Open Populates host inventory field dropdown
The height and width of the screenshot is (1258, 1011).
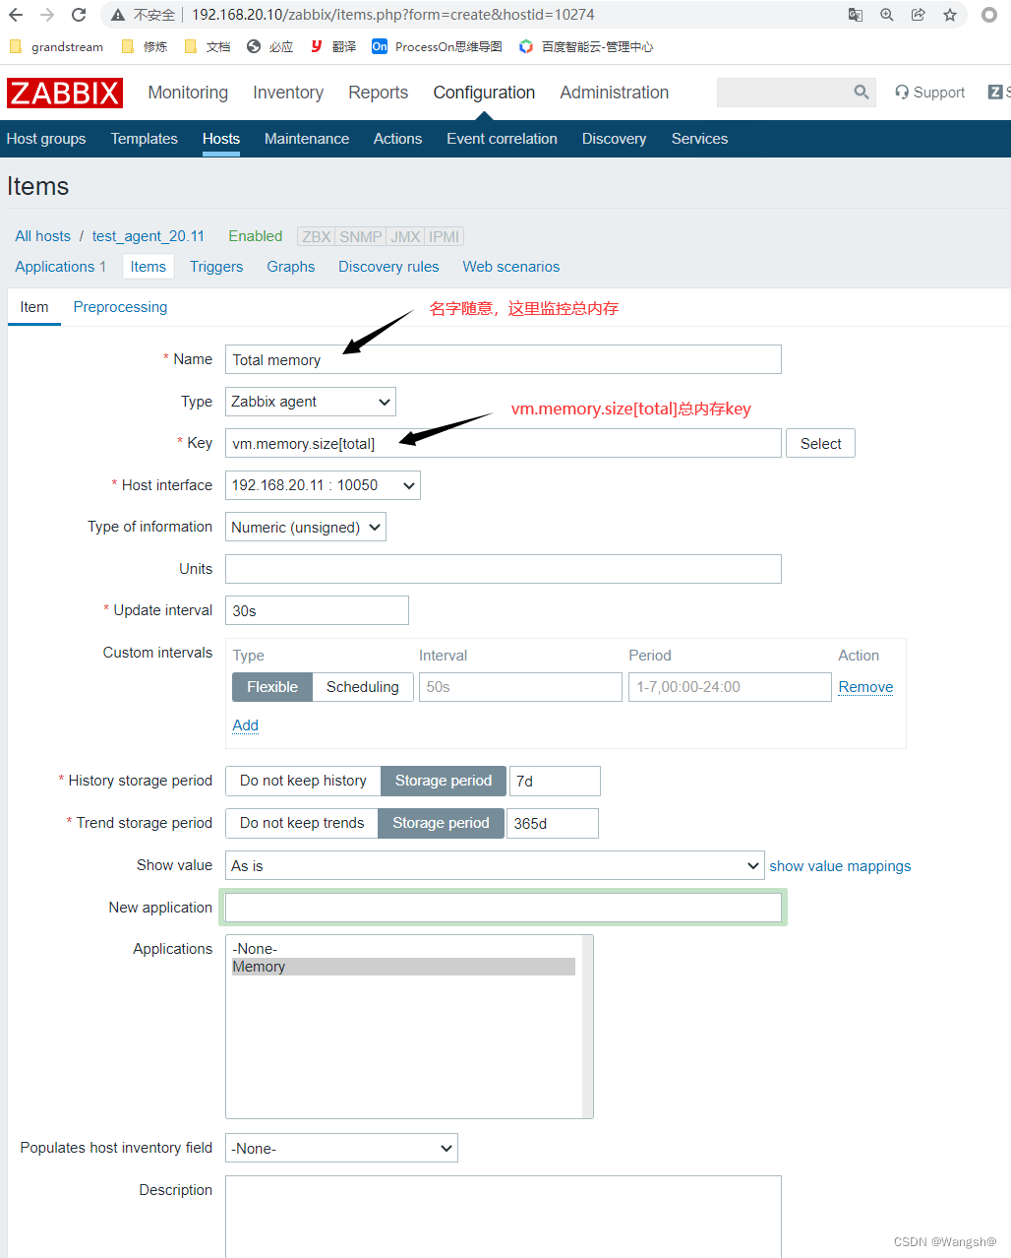341,1148
